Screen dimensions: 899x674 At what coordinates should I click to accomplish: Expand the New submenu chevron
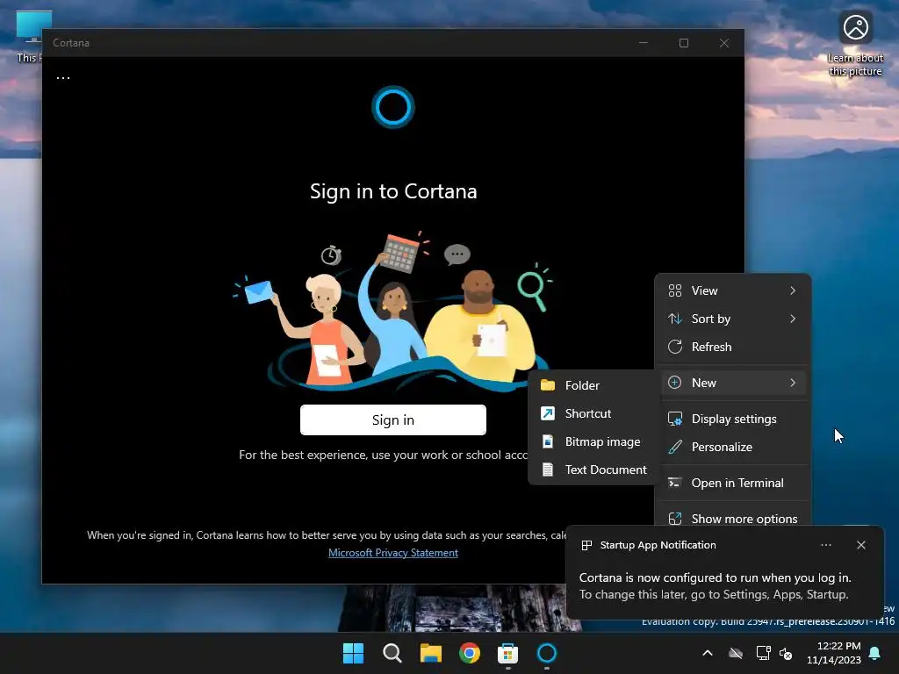click(x=793, y=383)
